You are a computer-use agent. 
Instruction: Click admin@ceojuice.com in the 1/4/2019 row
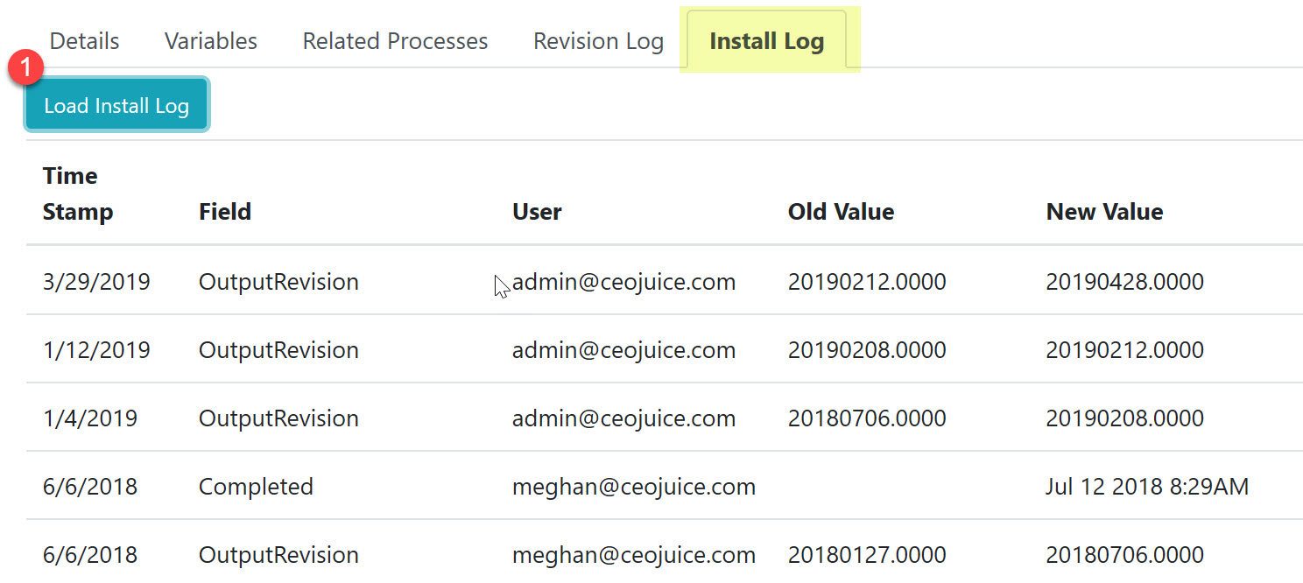623,418
